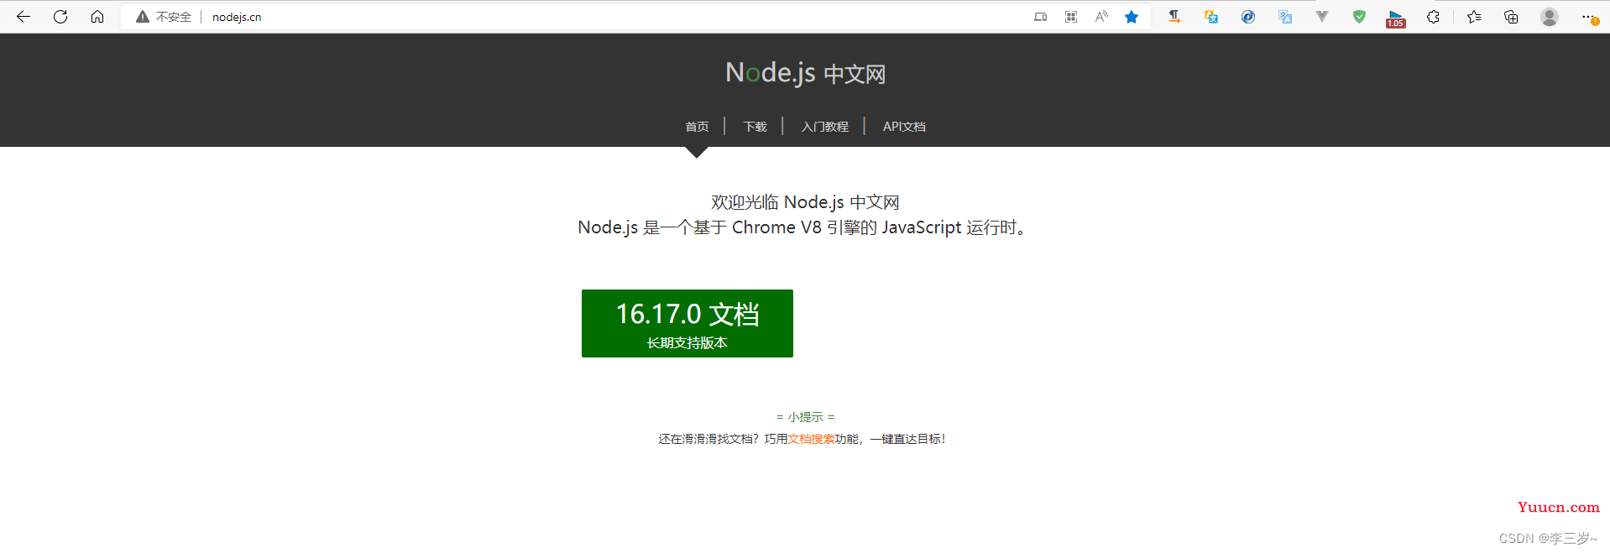Screen dimensions: 1610x553
Task: Click the Node.js 中文网 site logo
Action: pos(805,73)
